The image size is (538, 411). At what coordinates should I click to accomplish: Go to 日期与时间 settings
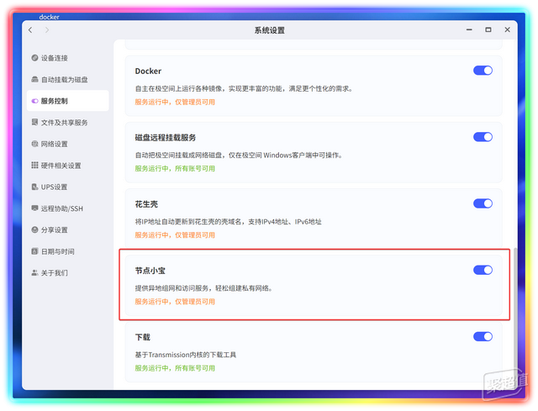(67, 251)
